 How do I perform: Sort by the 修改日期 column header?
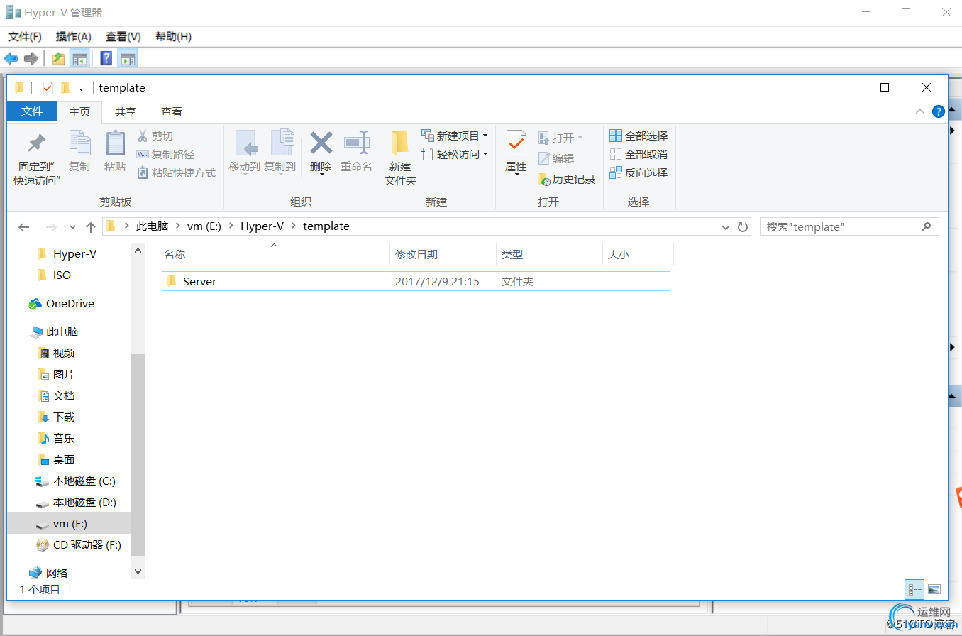pyautogui.click(x=443, y=254)
